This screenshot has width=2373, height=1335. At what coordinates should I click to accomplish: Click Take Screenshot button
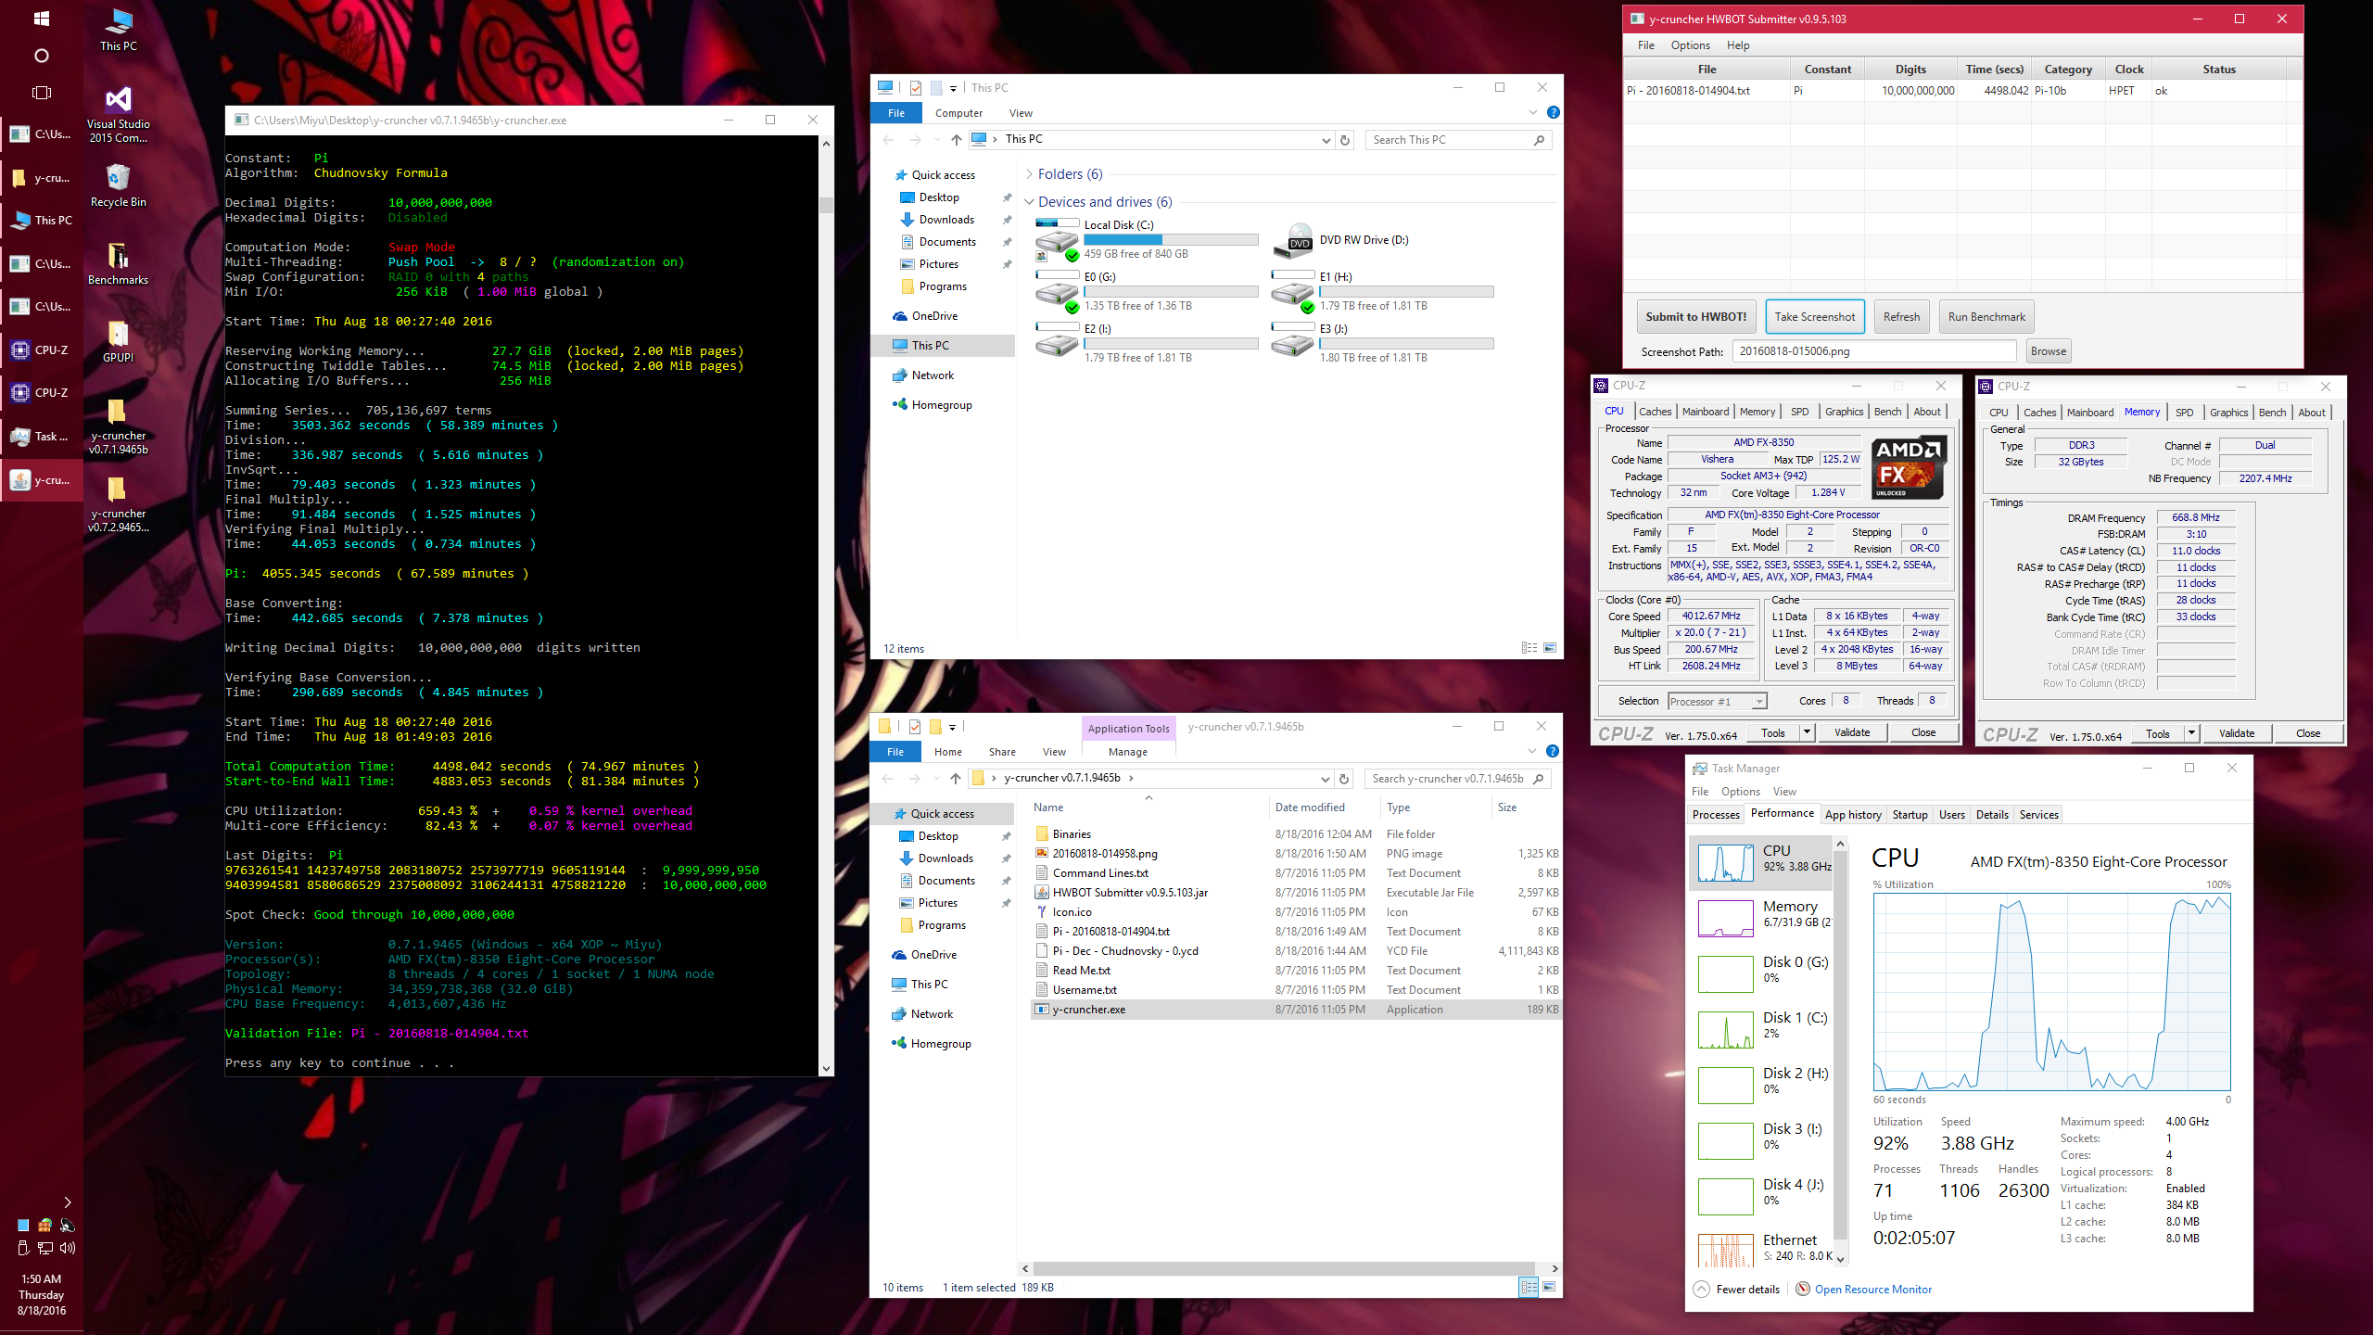1814,316
